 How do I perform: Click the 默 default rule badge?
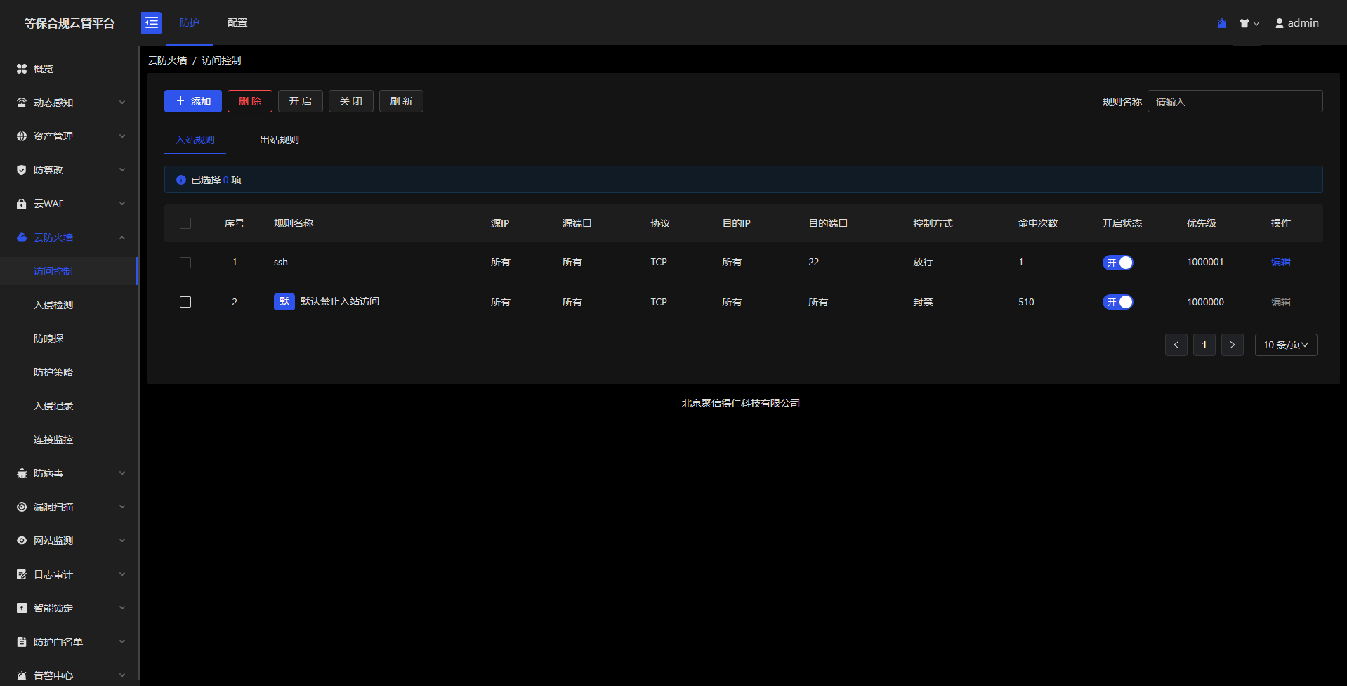point(284,302)
